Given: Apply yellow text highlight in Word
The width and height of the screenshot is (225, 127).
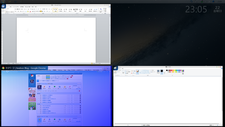Looking at the screenshot, I should click(x=28, y=11).
